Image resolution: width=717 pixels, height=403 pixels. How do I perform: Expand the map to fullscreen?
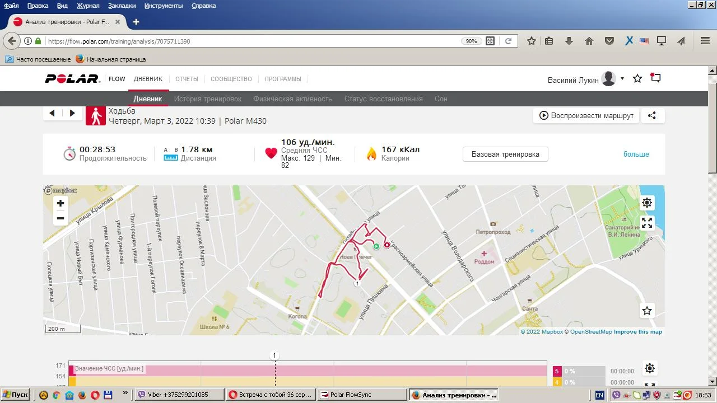[647, 223]
